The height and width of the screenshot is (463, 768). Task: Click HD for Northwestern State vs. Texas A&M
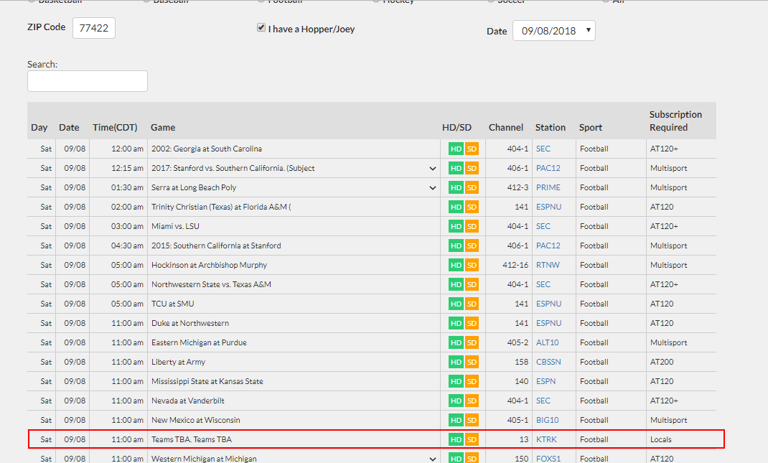(456, 284)
